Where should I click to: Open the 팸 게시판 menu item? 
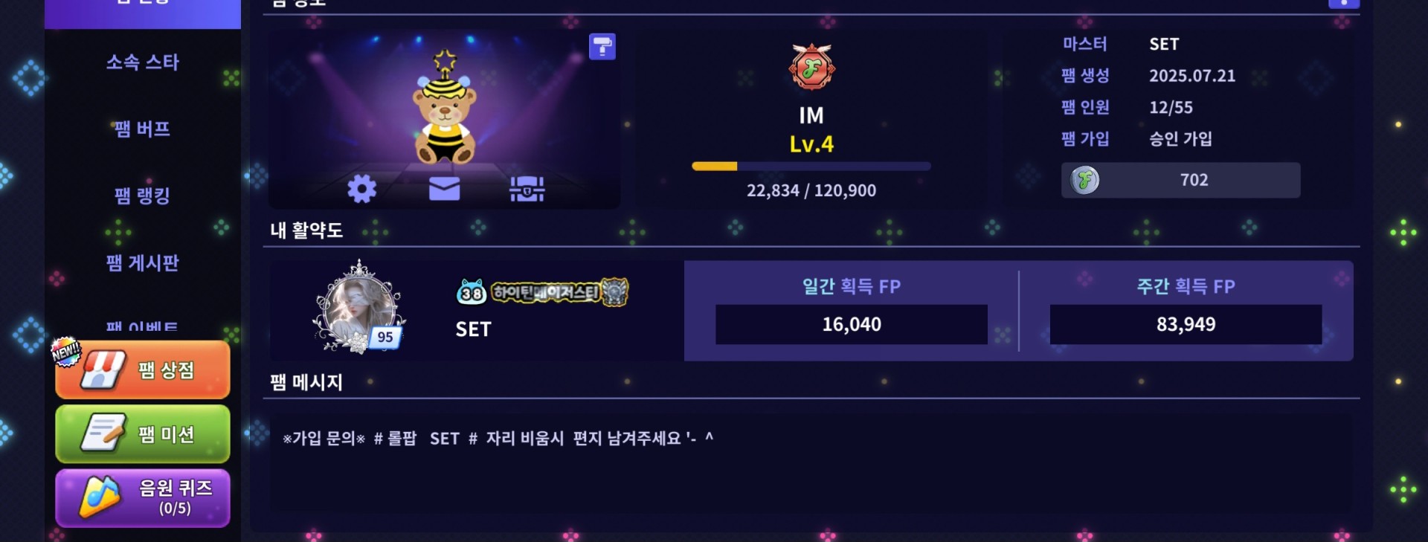[143, 262]
